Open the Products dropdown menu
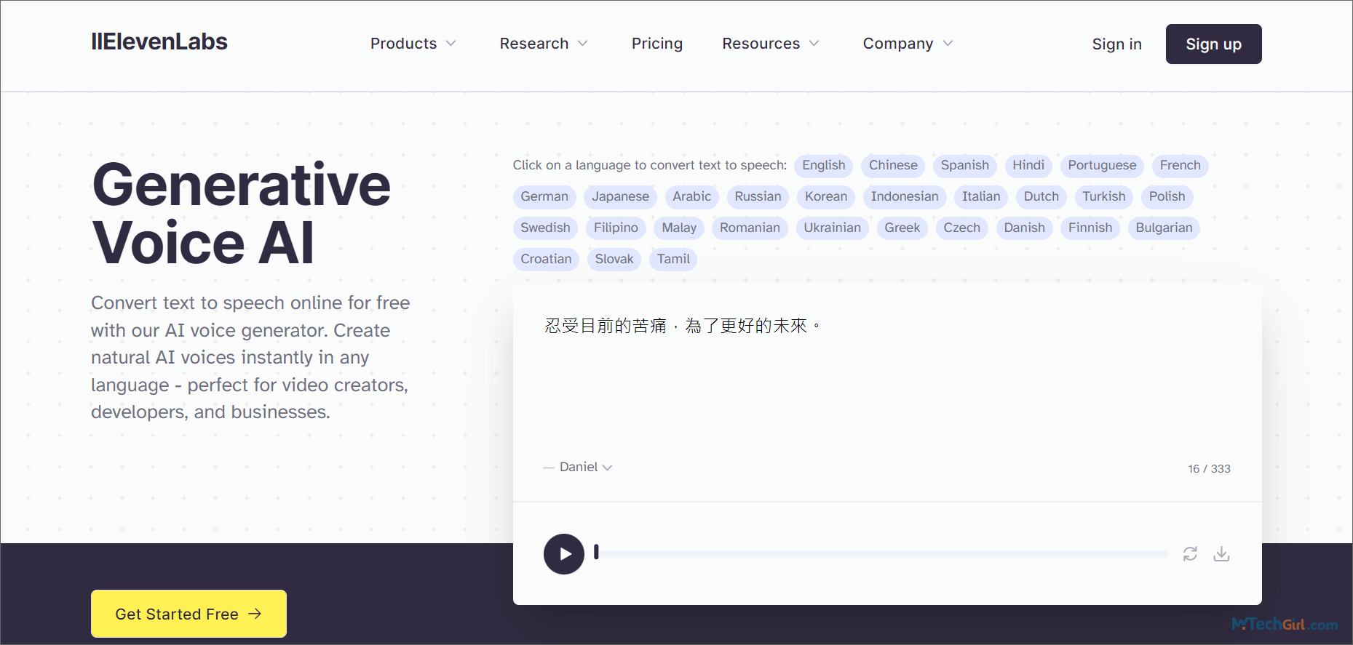The height and width of the screenshot is (645, 1353). (413, 44)
